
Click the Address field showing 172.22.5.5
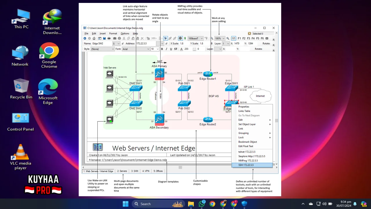pyautogui.click(x=146, y=44)
